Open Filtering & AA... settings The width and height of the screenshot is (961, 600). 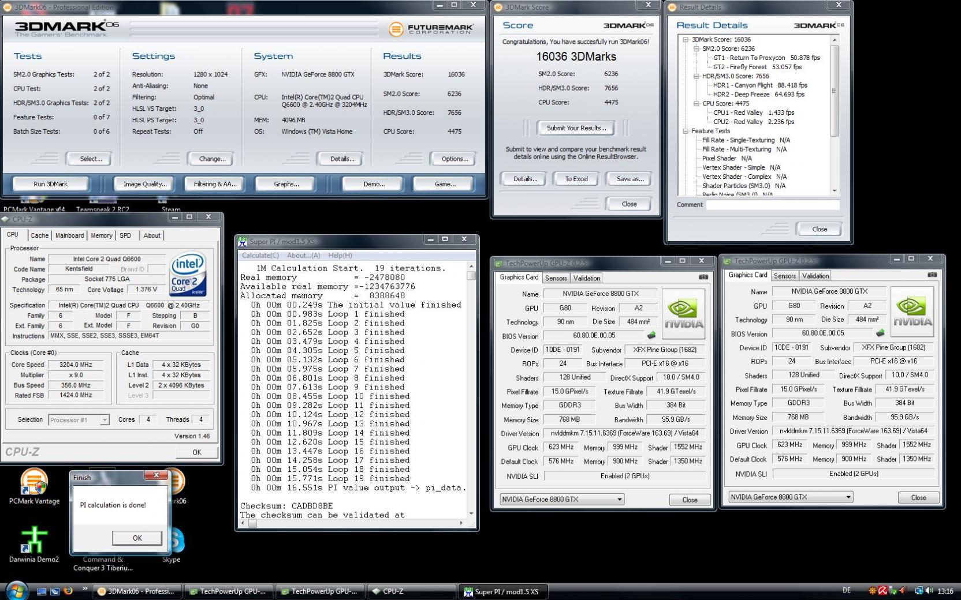click(215, 184)
